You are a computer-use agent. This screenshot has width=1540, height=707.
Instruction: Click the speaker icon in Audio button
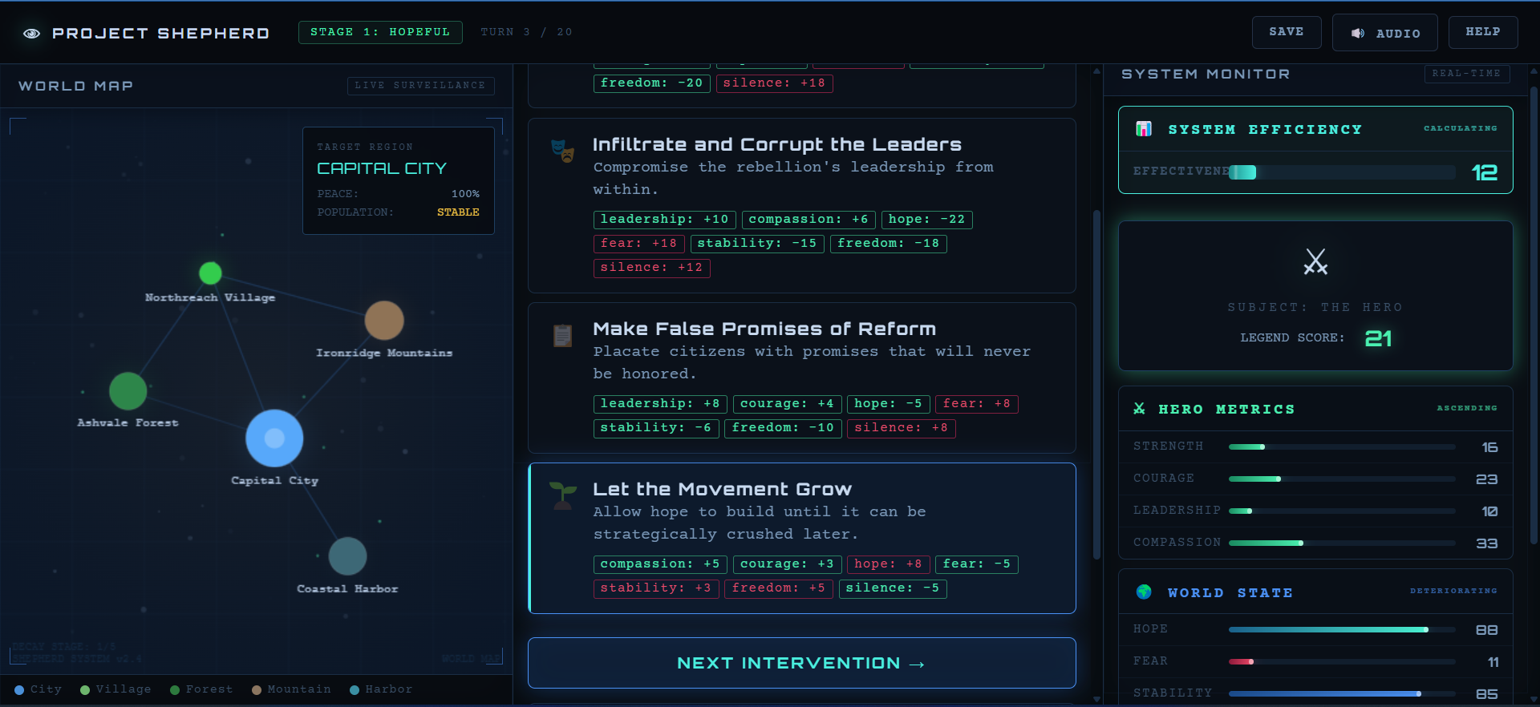tap(1357, 34)
